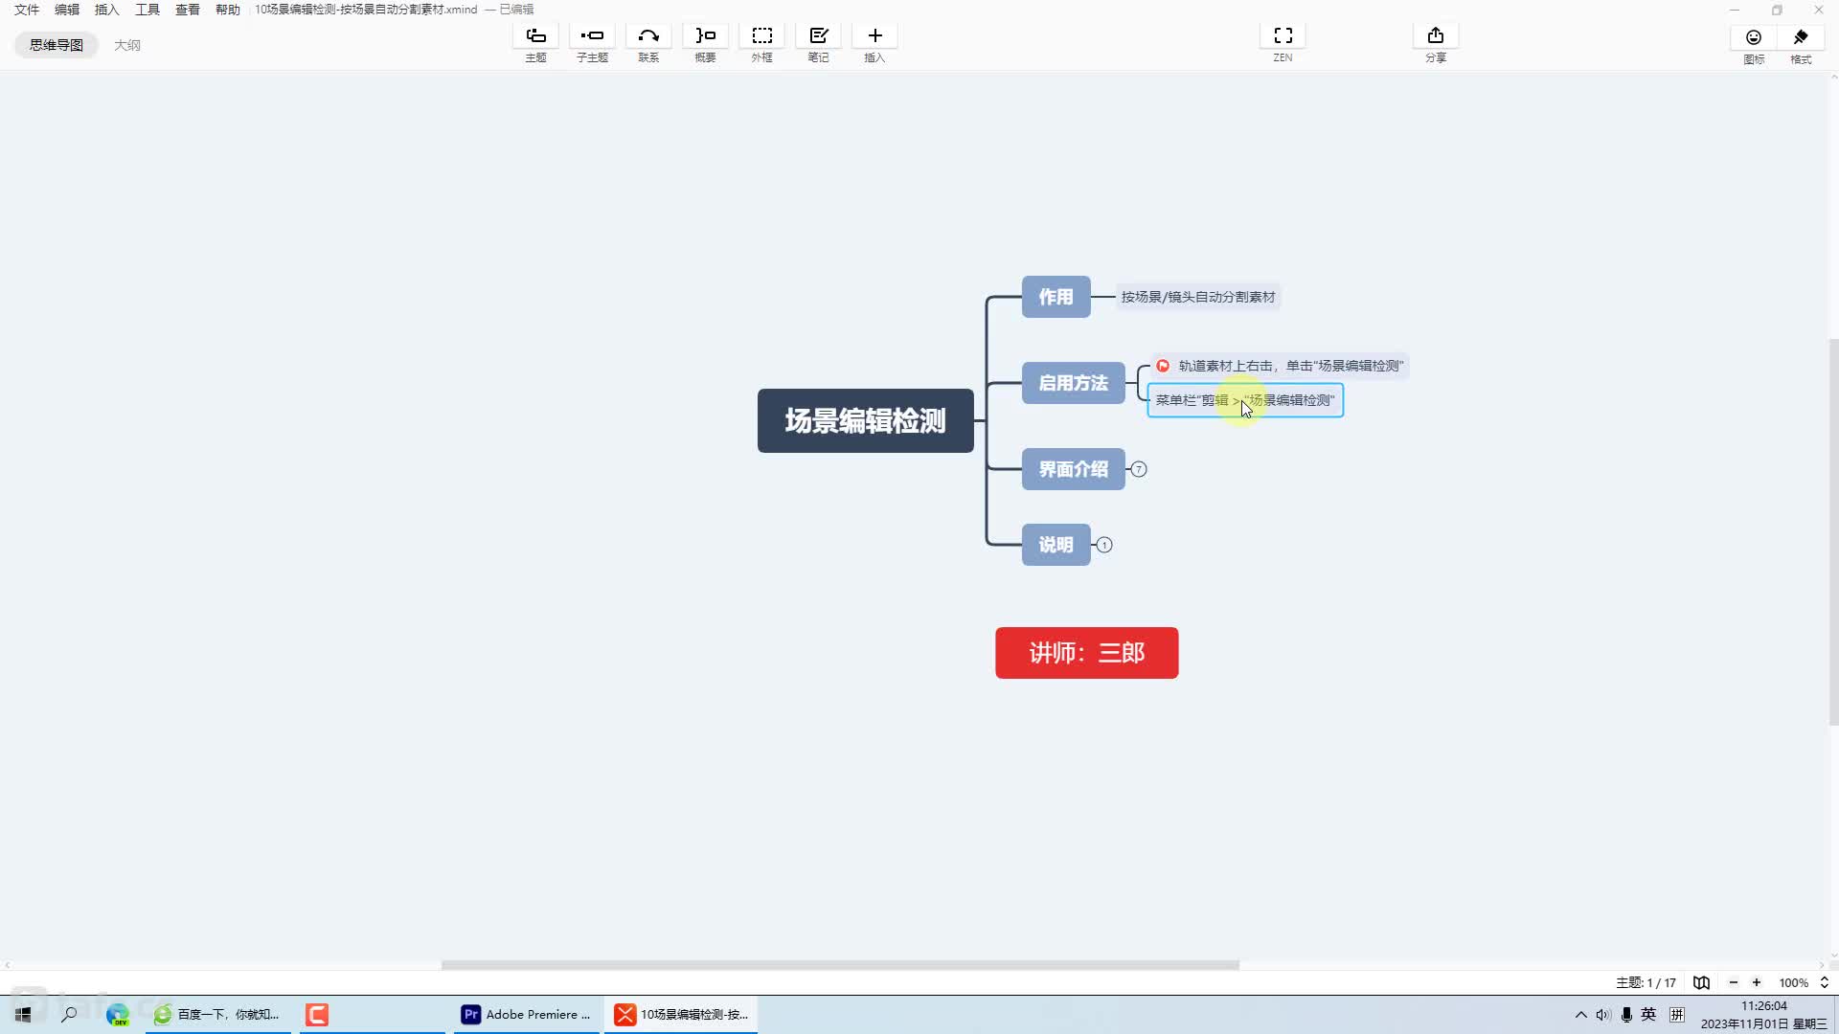Open the 编辑 menu
The image size is (1839, 1034).
(x=67, y=10)
